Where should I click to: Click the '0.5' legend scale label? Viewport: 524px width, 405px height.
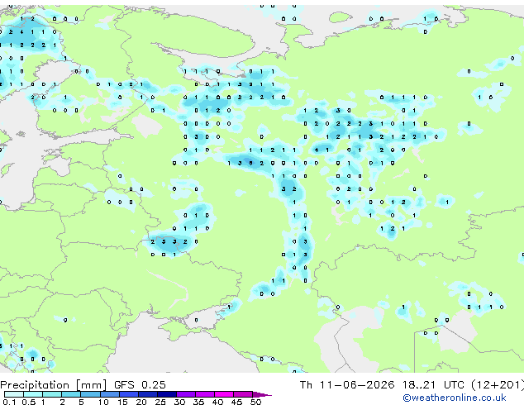29,402
